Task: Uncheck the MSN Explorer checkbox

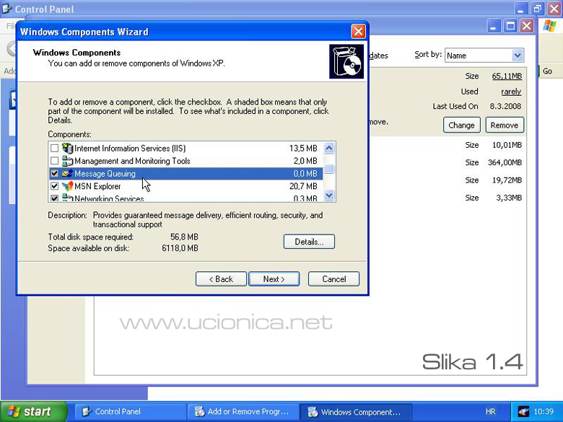Action: point(54,186)
